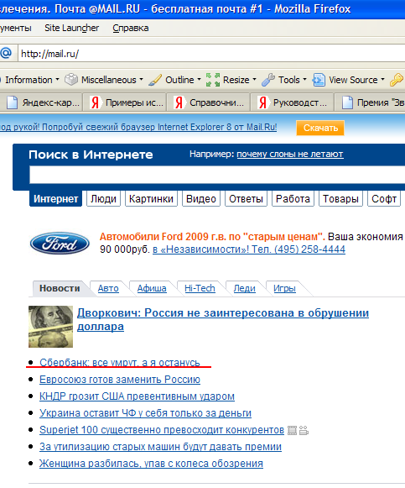Switch to the Hi-Tech news tab
This screenshot has height=488, width=405.
tap(200, 288)
